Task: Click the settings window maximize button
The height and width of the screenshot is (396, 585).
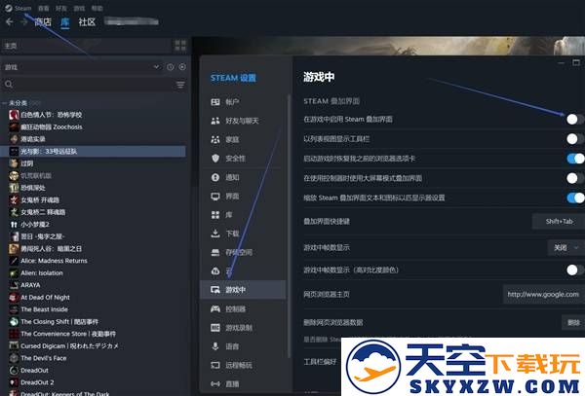Action: tap(576, 62)
